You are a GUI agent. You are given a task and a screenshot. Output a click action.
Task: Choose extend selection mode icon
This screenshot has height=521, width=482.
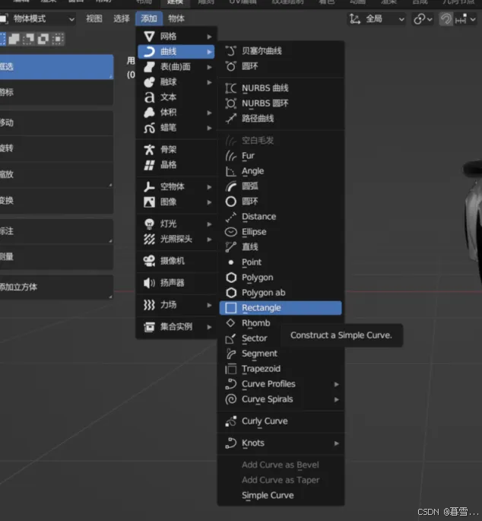click(14, 39)
